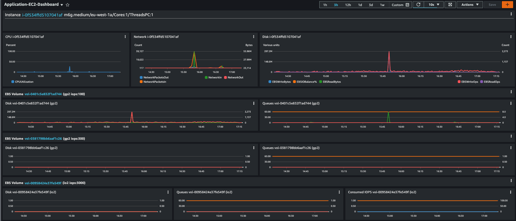Select the 3h time range
Screen dimensions: 516x221
[x=336, y=5]
